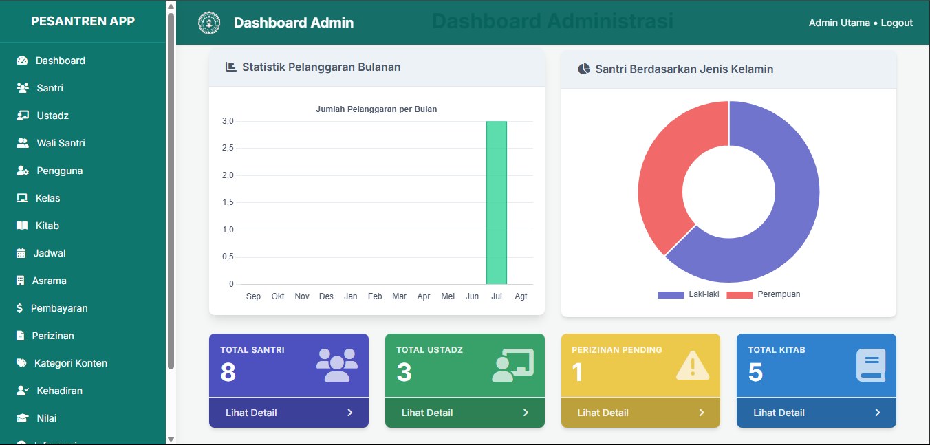Viewport: 930px width, 445px height.
Task: Expand chevron arrow on Total Kitab card
Action: tap(878, 413)
